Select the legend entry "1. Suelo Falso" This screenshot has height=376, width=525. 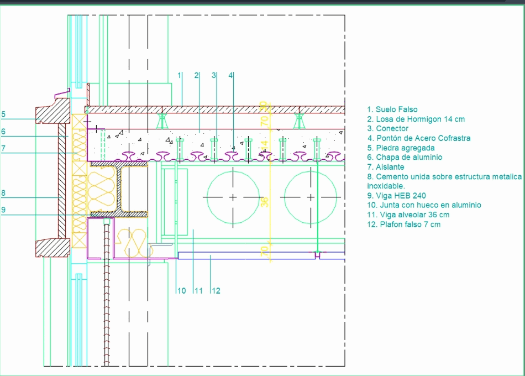[x=392, y=109]
